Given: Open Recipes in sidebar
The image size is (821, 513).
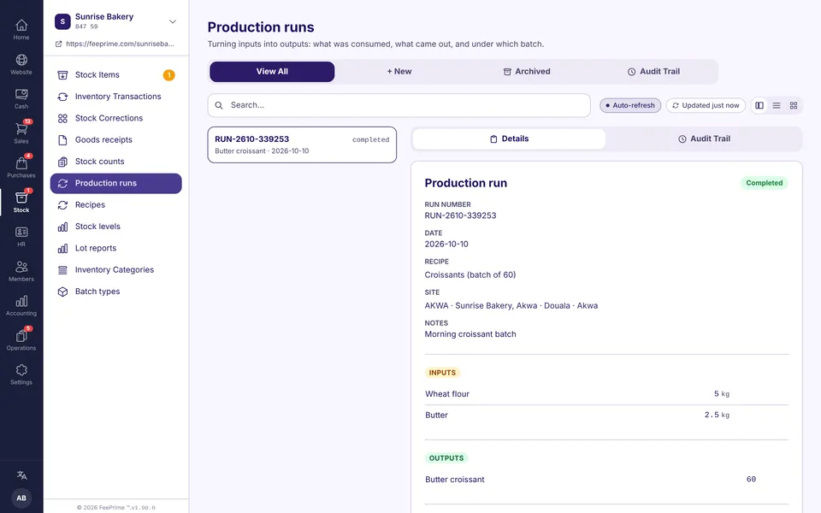Looking at the screenshot, I should pyautogui.click(x=115, y=204).
